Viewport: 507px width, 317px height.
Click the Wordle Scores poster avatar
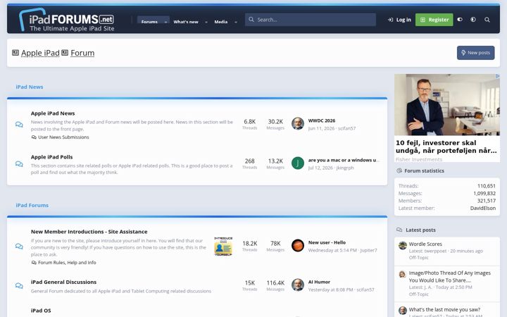pyautogui.click(x=403, y=246)
